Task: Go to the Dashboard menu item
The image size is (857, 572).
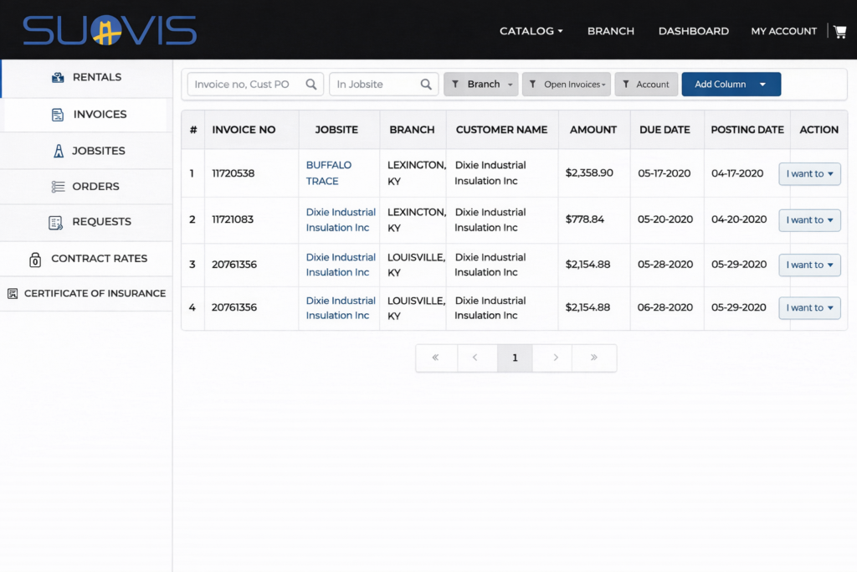Action: 693,31
